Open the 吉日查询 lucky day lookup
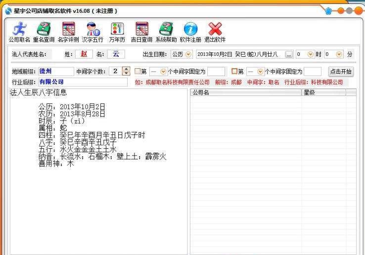This screenshot has height=255, width=365. (x=141, y=32)
